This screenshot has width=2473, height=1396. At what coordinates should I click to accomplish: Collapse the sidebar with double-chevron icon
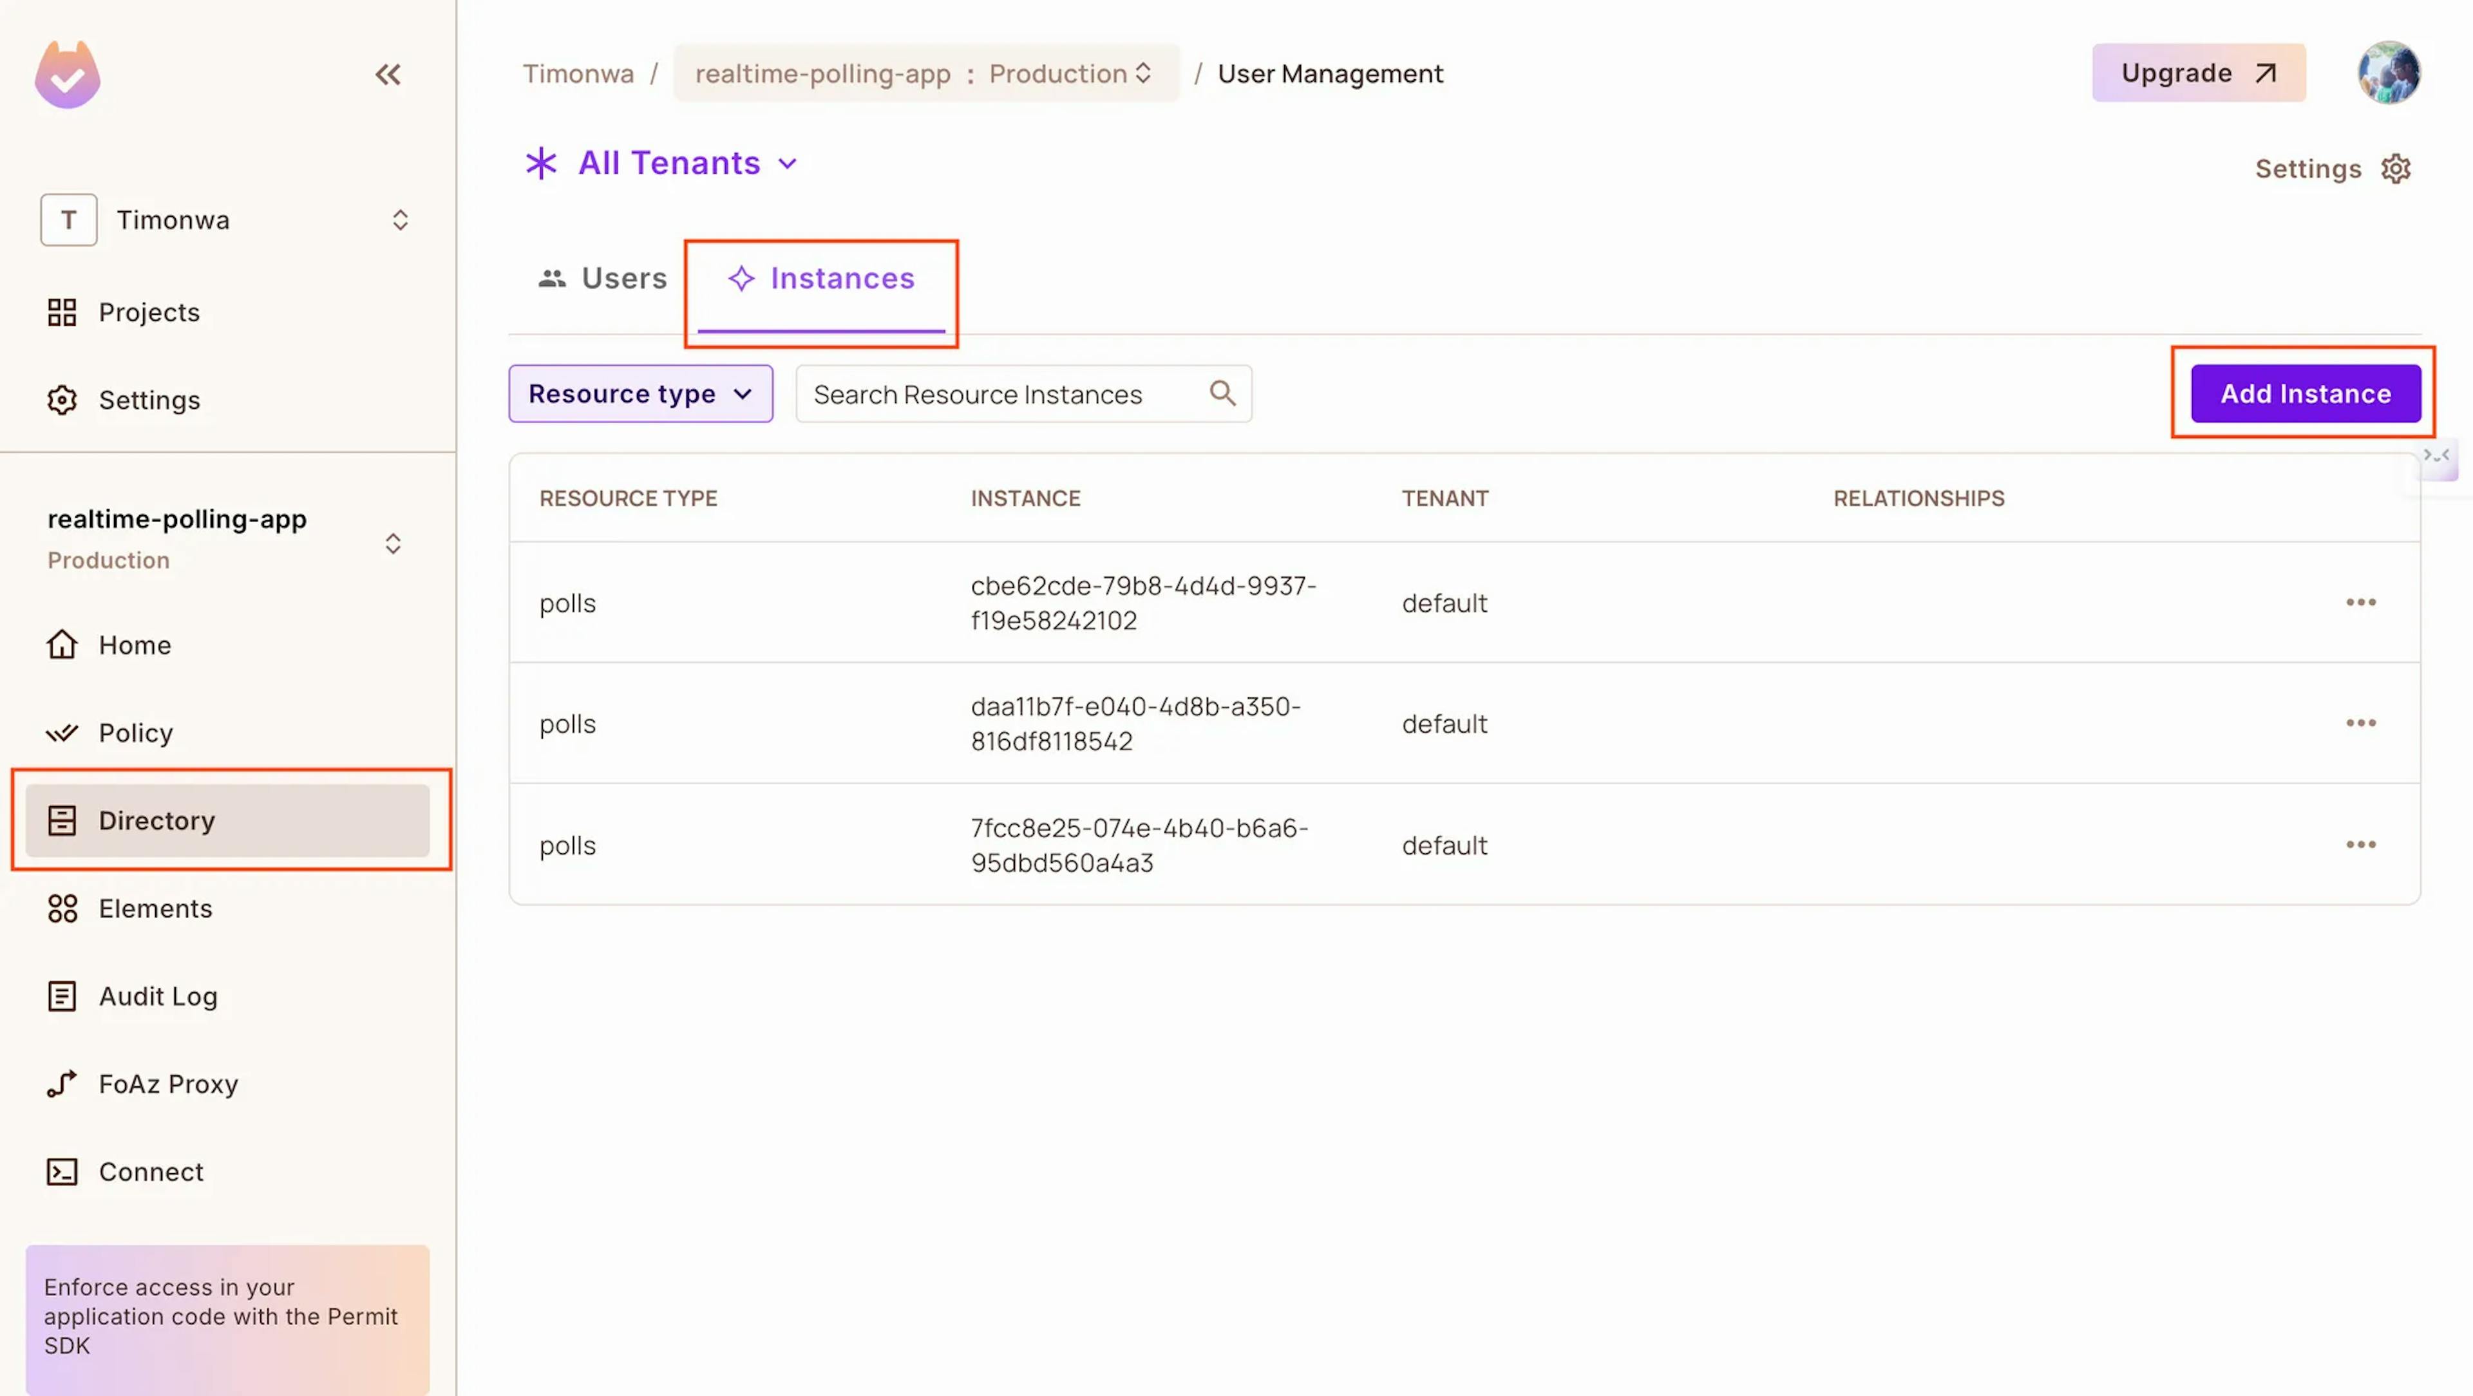point(388,74)
